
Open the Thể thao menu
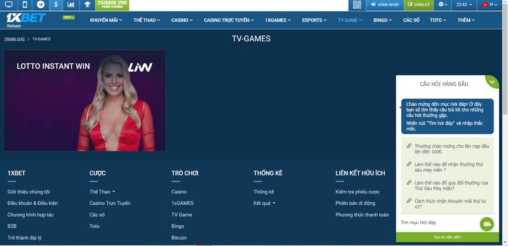click(x=147, y=20)
